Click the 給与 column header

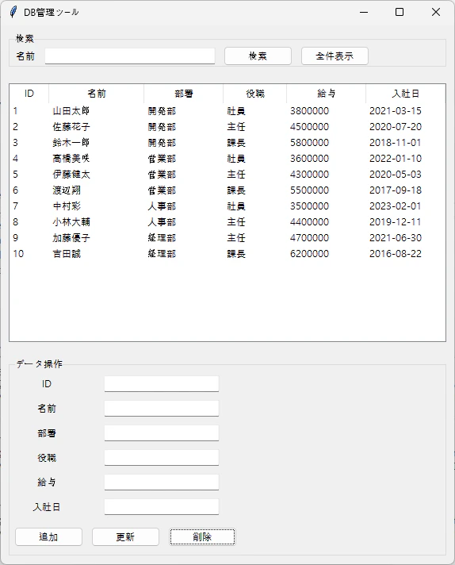326,94
